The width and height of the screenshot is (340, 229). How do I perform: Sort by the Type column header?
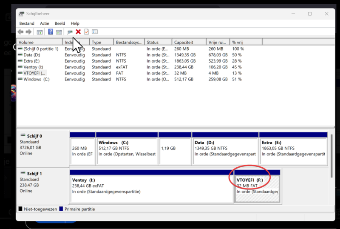click(102, 42)
